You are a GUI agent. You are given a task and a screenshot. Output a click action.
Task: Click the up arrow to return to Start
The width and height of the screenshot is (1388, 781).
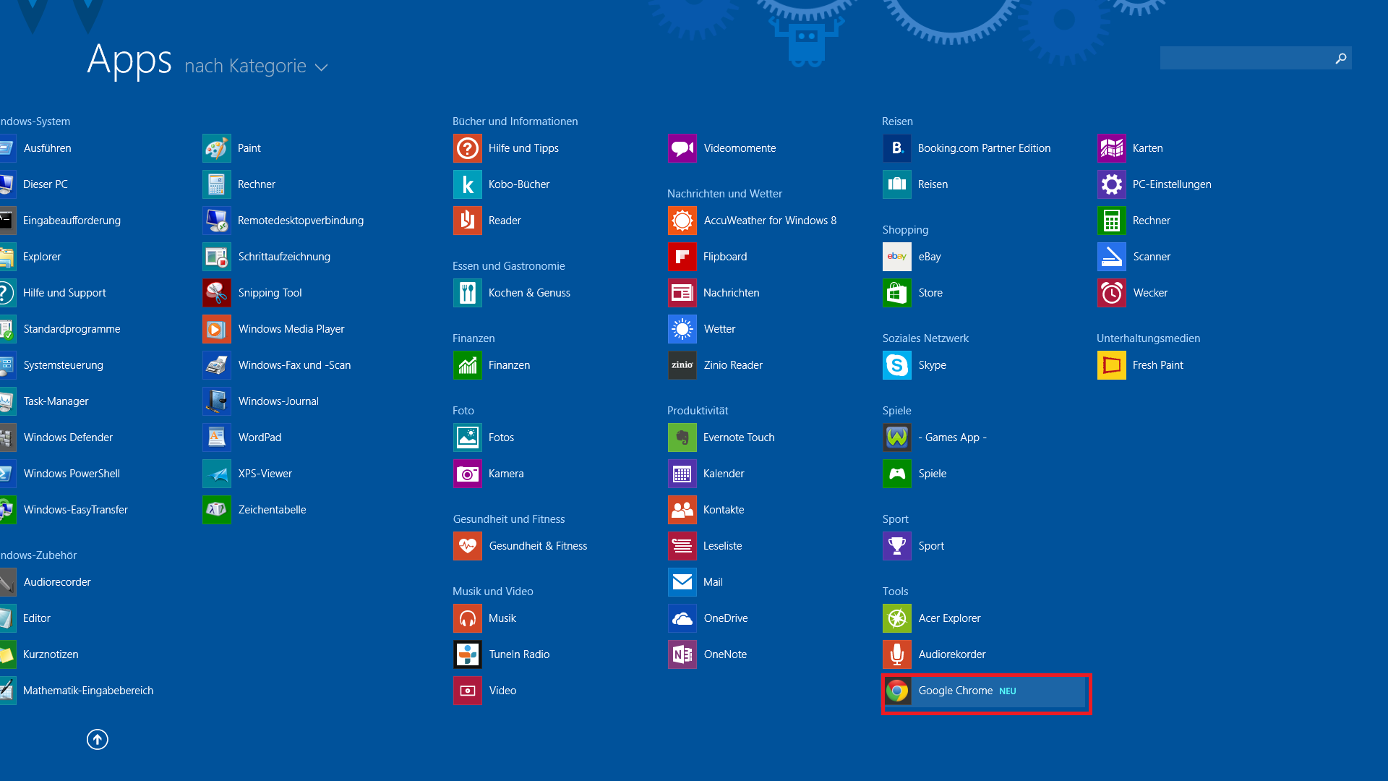tap(98, 739)
